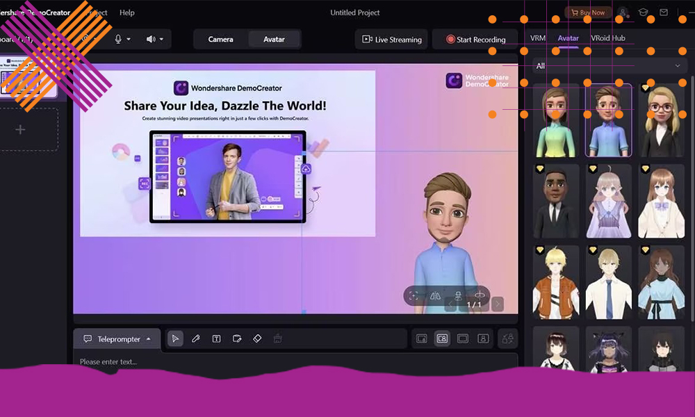Click the face recenter icon on avatar
The width and height of the screenshot is (695, 417).
tap(414, 295)
